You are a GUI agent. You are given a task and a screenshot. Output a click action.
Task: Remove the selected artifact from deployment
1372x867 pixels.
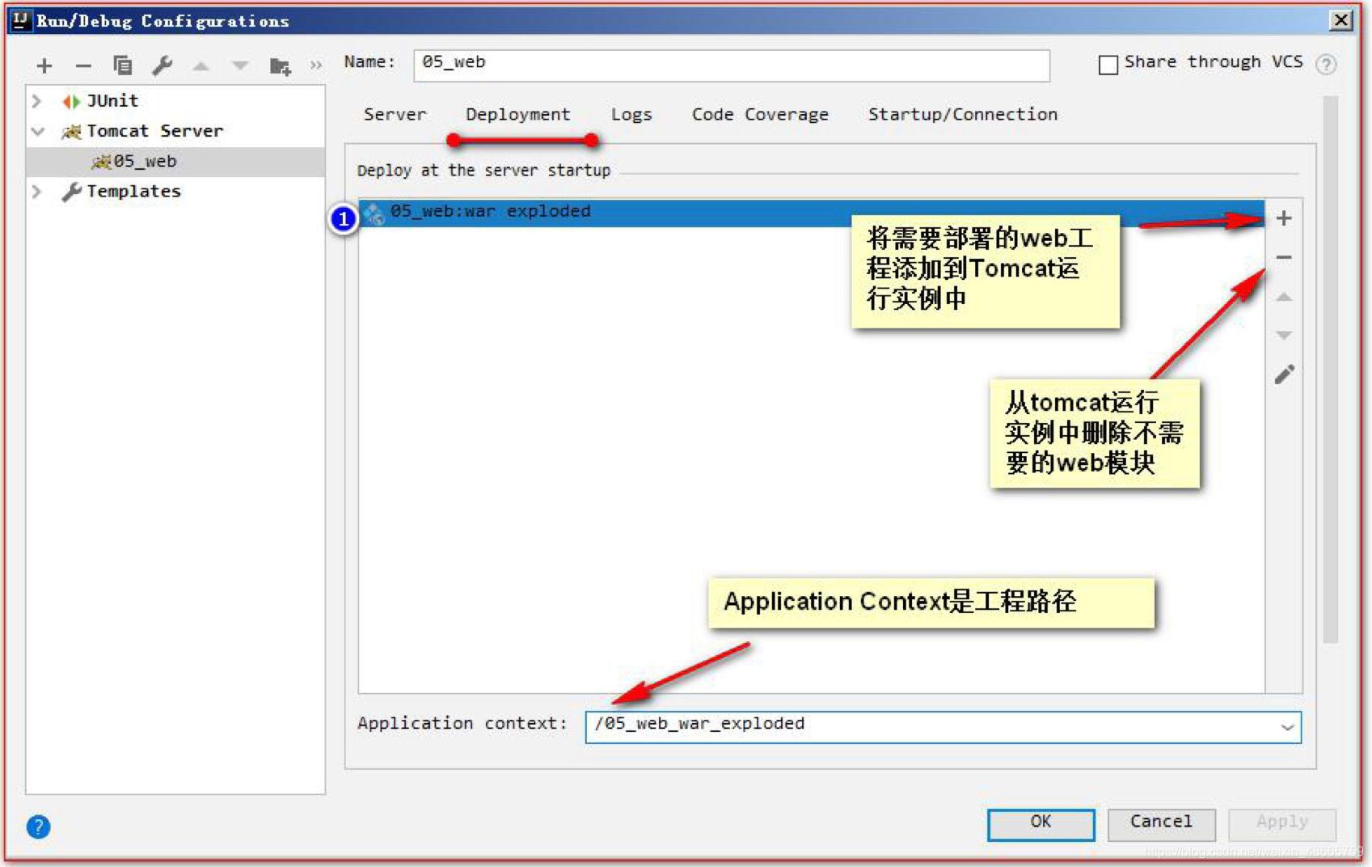pyautogui.click(x=1284, y=257)
